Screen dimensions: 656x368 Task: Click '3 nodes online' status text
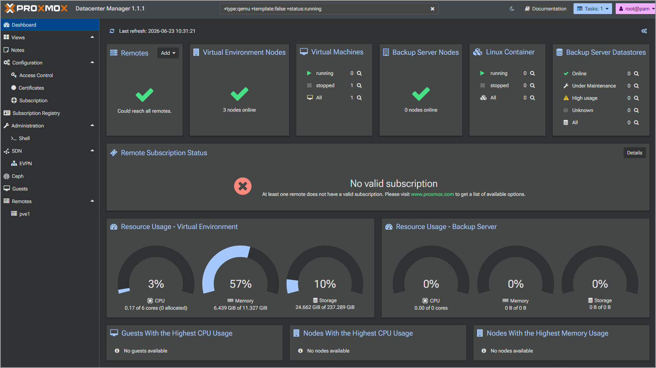pos(239,110)
